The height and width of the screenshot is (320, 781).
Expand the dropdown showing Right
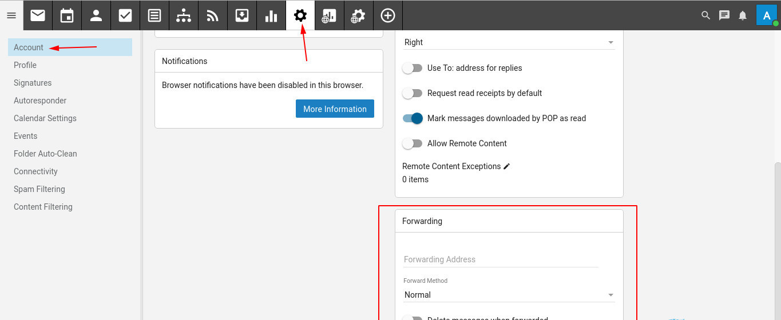pyautogui.click(x=508, y=42)
